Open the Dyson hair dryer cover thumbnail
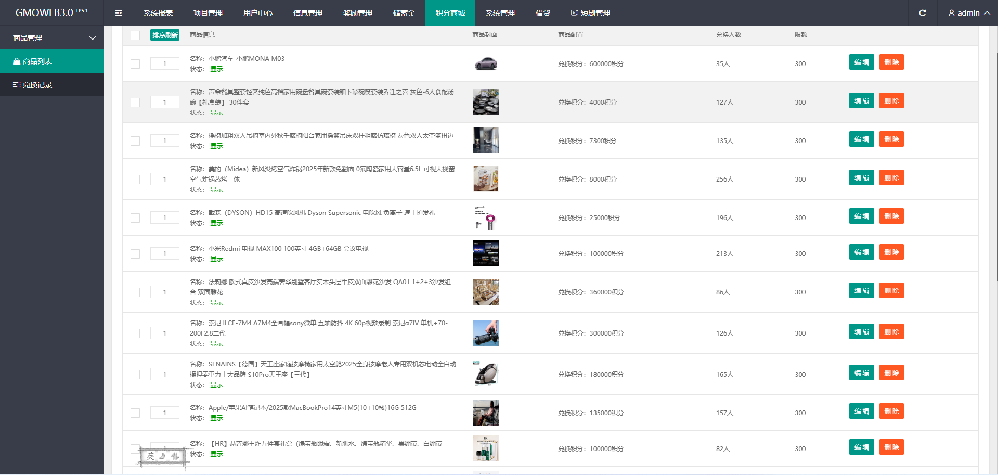The image size is (998, 475). 485,218
